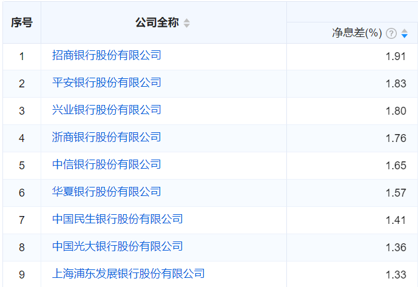418x287 pixels.
Task: Open 兴业银行股份有限公司 link
Action: (x=106, y=110)
